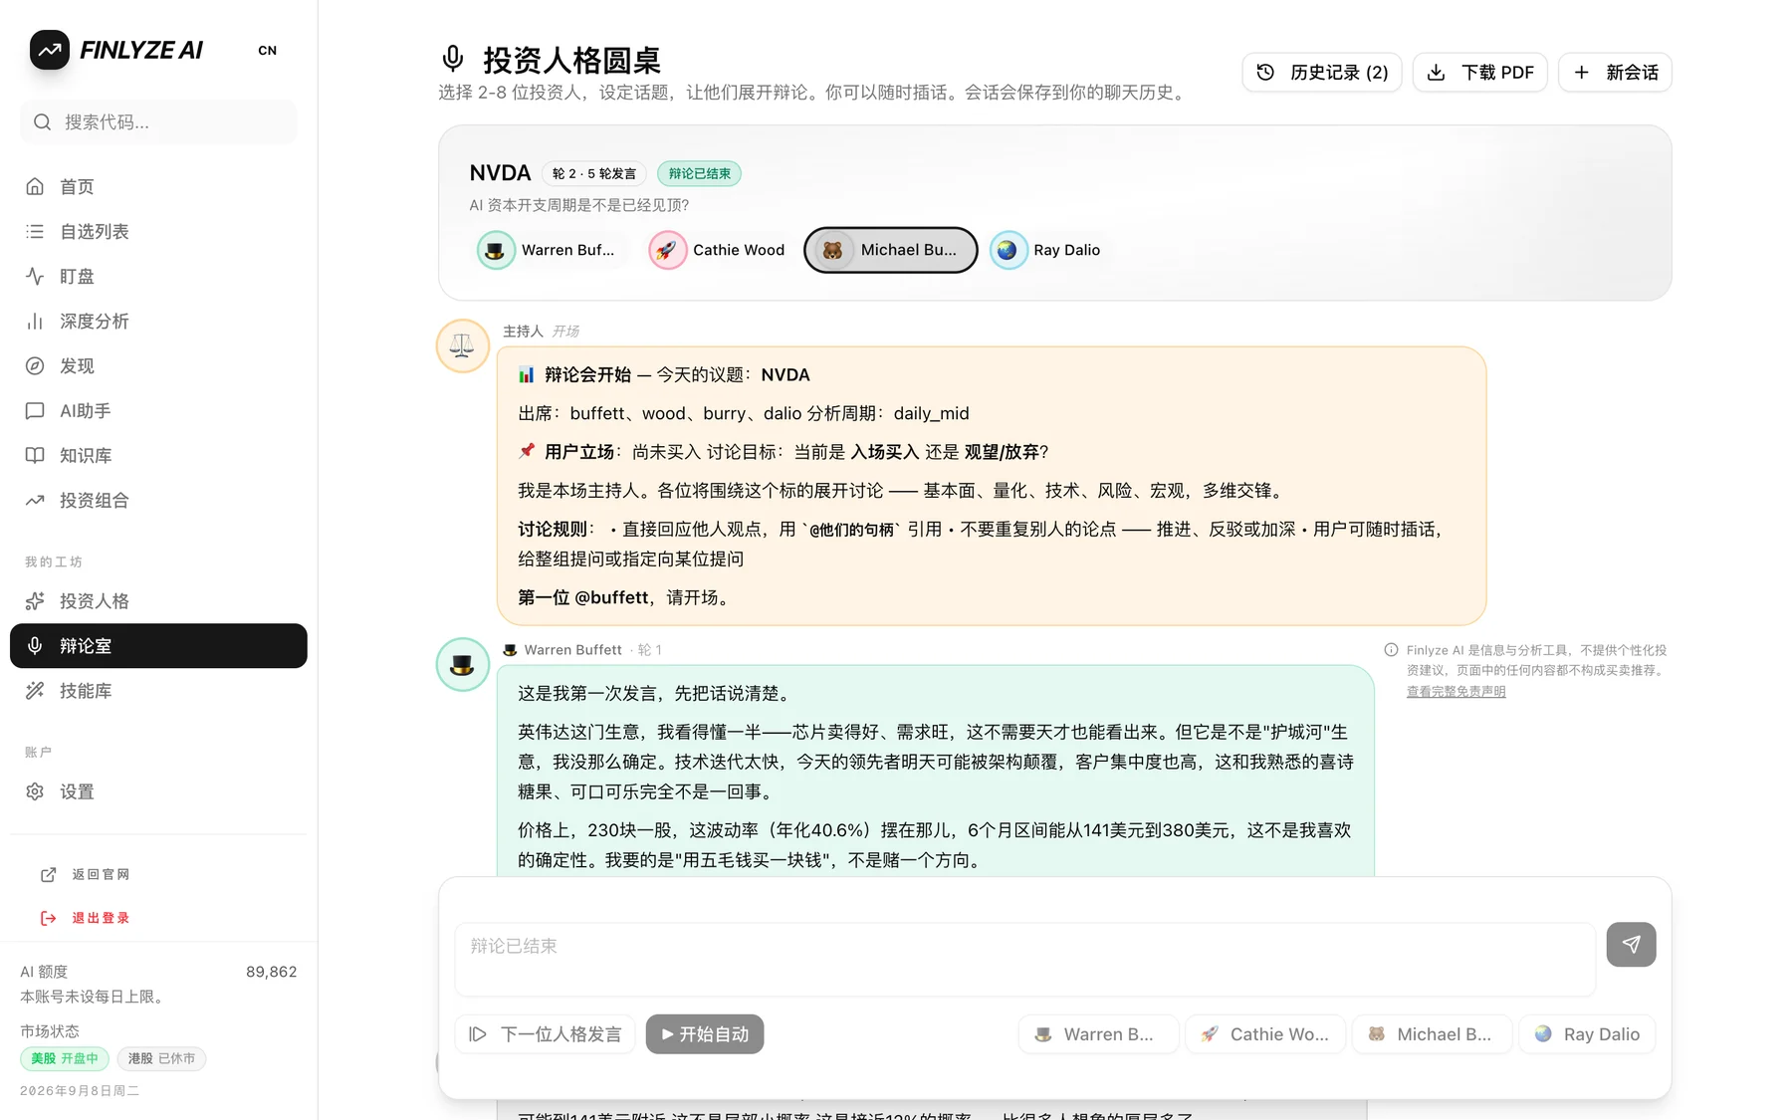Focus the 辩论已结束 message input
The image size is (1792, 1120).
click(x=1025, y=960)
